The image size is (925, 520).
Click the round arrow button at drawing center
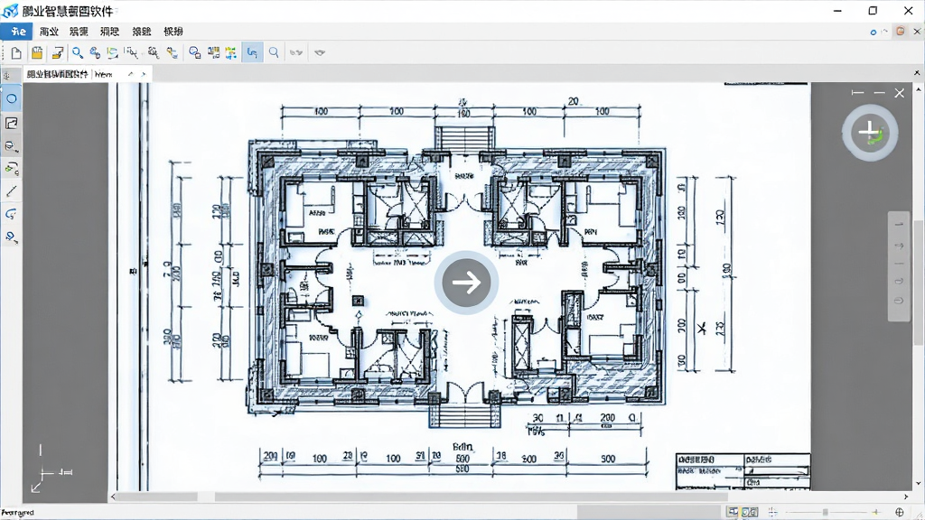pyautogui.click(x=466, y=283)
